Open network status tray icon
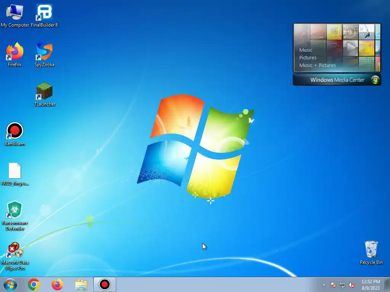Image resolution: width=390 pixels, height=292 pixels. click(342, 285)
